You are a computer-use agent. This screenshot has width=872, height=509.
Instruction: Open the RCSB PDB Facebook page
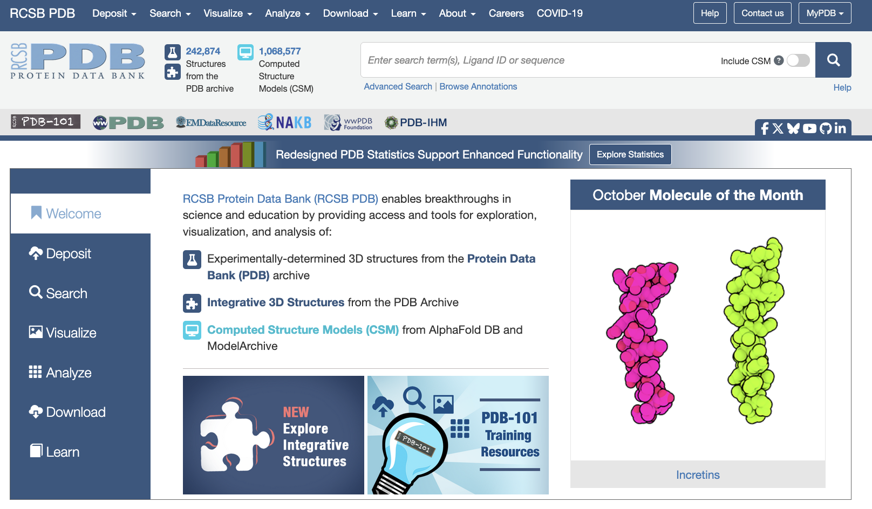pyautogui.click(x=764, y=128)
